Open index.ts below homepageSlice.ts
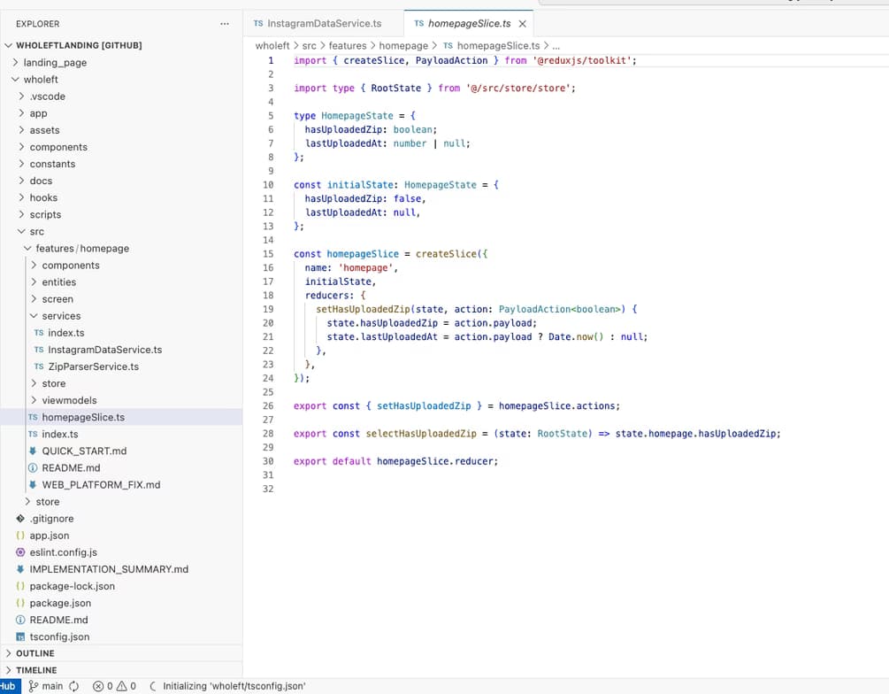 [60, 434]
